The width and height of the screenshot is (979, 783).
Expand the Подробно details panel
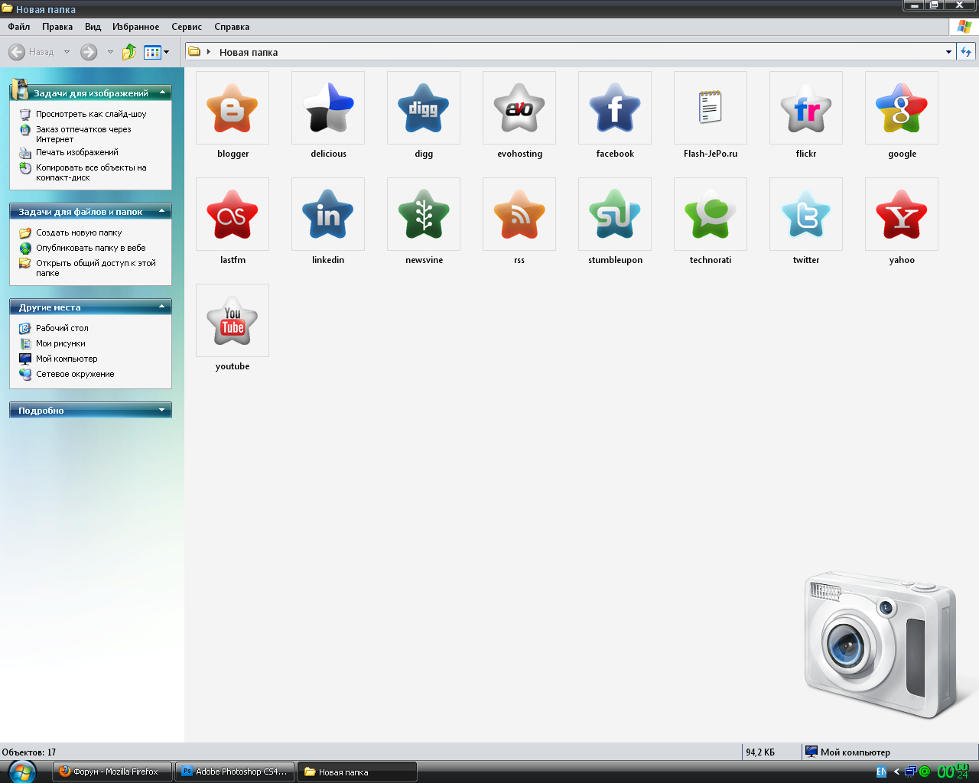click(162, 410)
